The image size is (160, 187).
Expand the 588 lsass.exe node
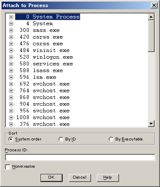(11, 70)
